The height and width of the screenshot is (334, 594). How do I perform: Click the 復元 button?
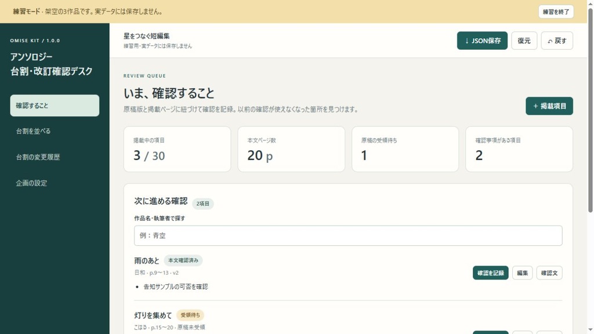(524, 41)
